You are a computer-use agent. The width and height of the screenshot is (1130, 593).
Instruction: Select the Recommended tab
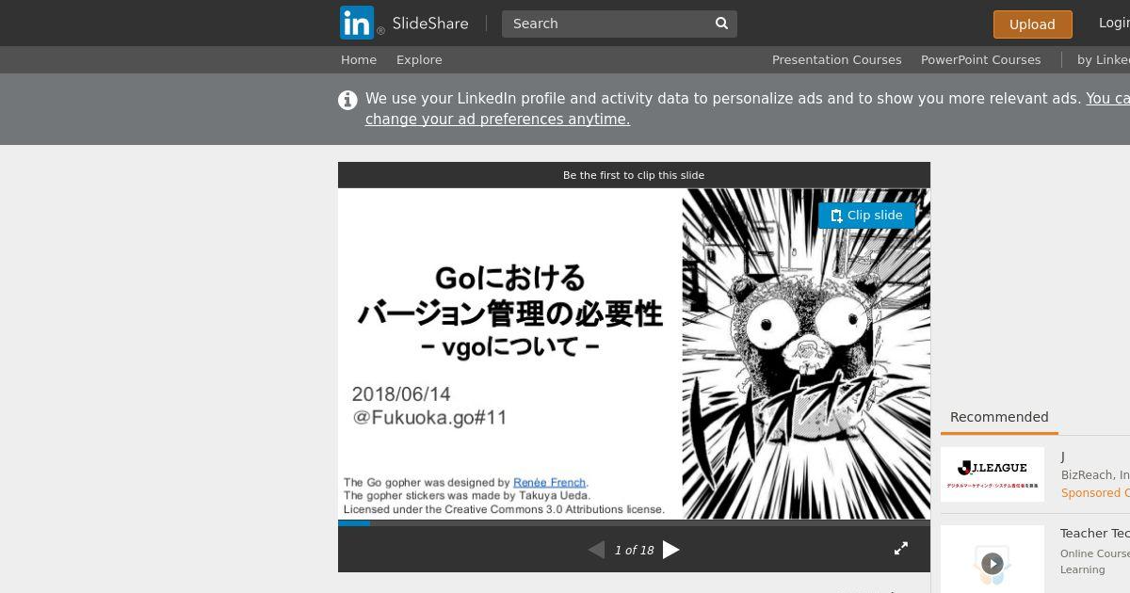point(999,417)
